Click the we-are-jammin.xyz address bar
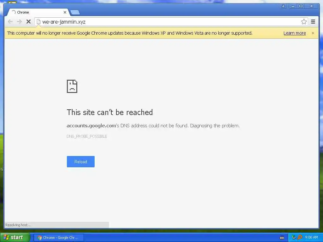The width and height of the screenshot is (323, 242). tap(171, 22)
